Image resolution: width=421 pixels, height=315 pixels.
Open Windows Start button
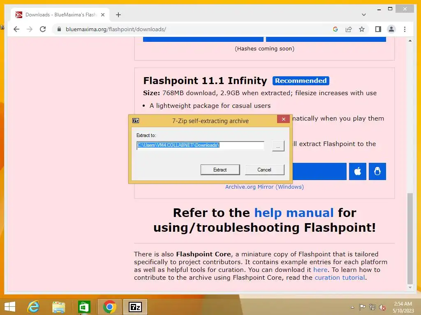coord(10,307)
